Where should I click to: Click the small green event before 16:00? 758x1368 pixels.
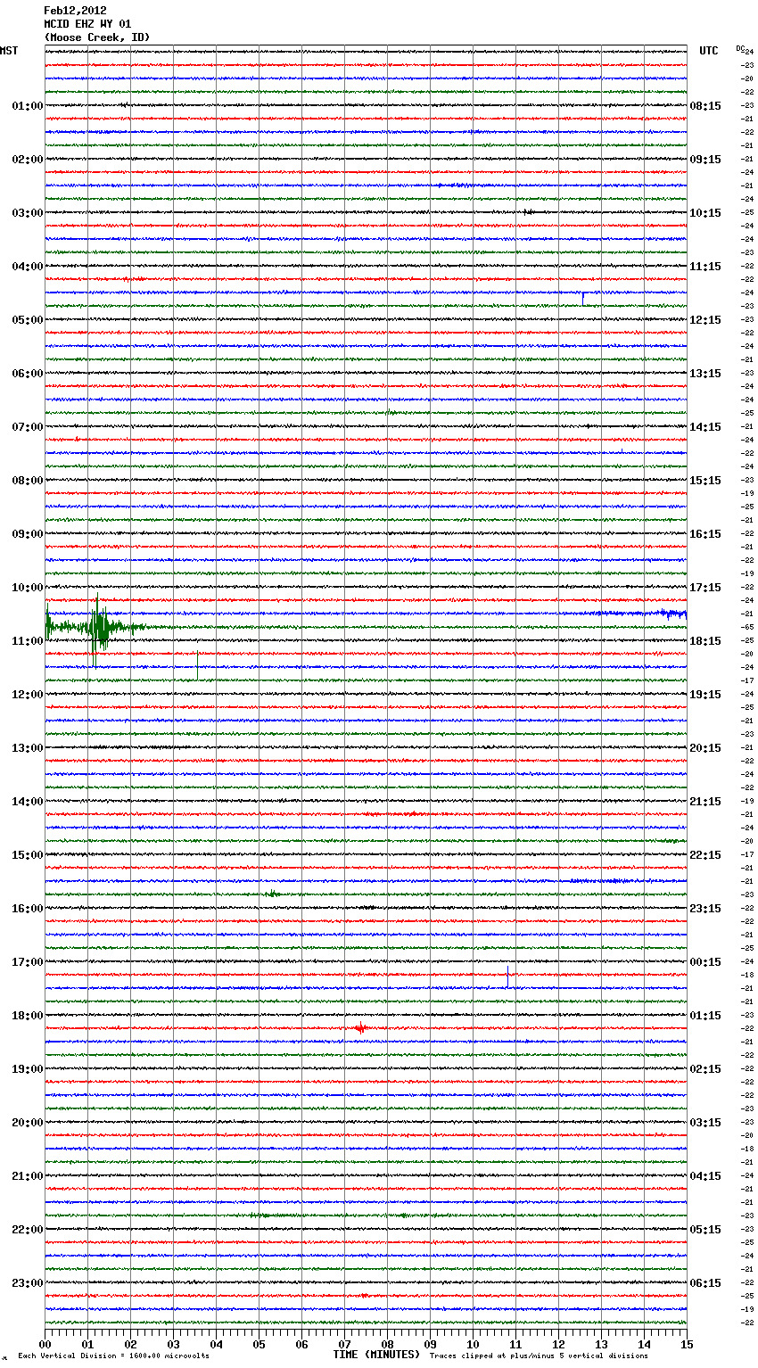tap(272, 894)
